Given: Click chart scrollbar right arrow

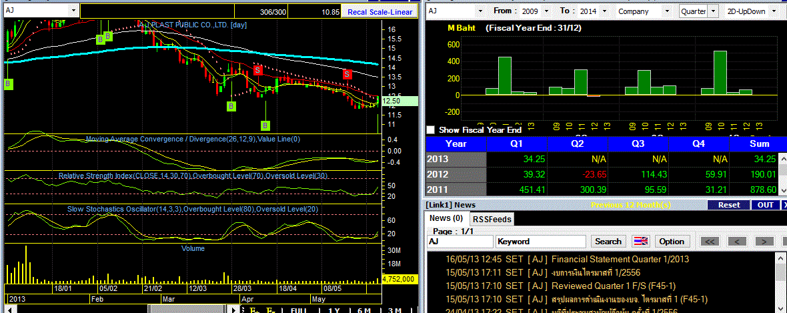Looking at the screenshot, I should pos(232,309).
